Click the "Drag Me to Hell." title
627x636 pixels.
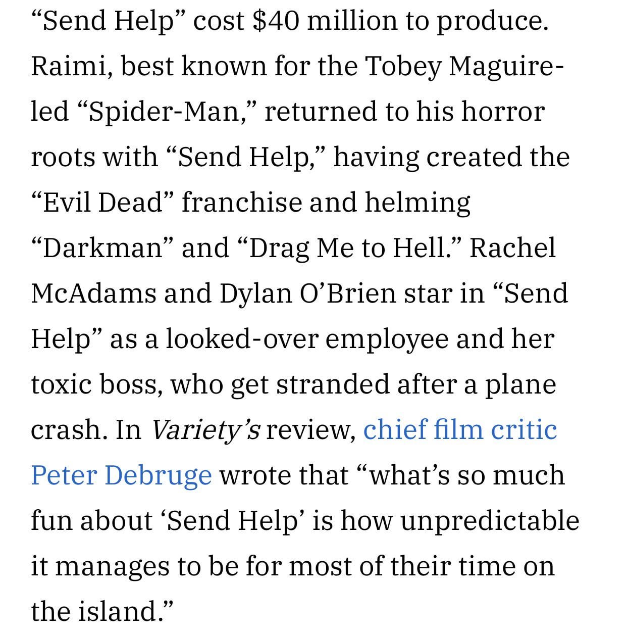point(348,248)
